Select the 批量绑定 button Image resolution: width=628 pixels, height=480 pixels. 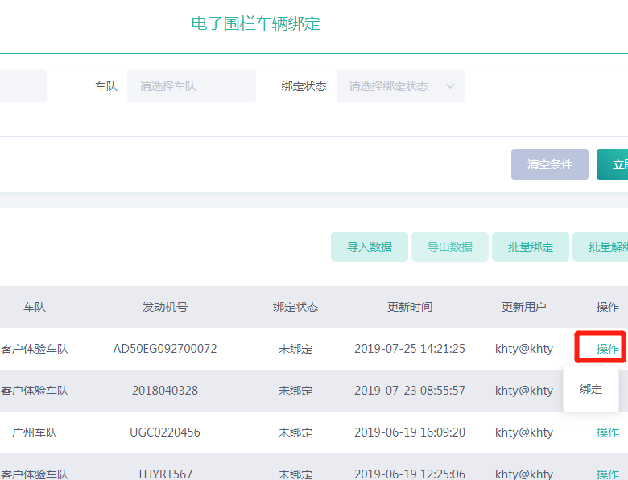[x=530, y=247]
